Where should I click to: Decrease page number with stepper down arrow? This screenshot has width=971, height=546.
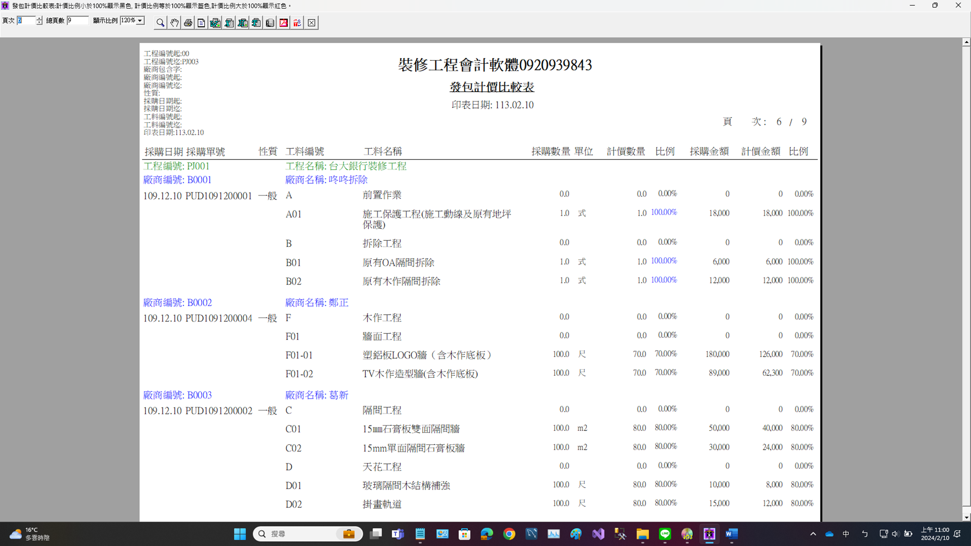(39, 23)
